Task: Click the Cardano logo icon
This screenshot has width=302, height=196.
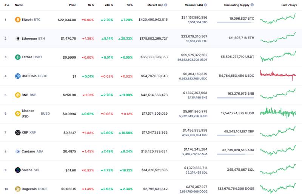Action: (x=17, y=151)
